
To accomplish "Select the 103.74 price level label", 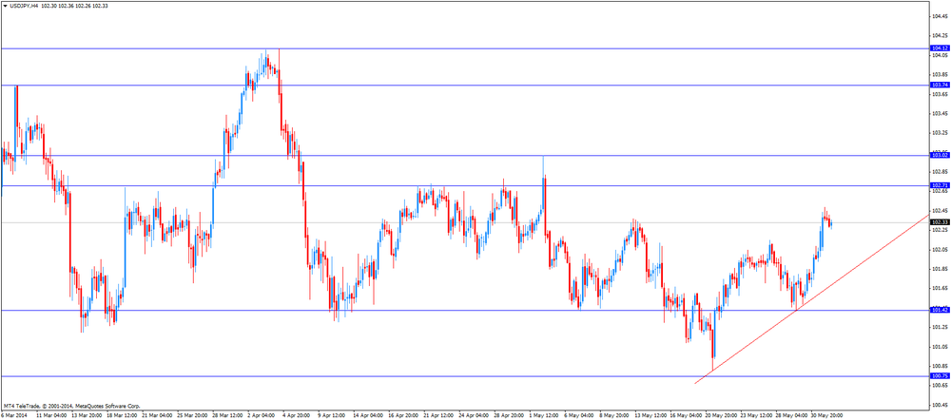I will click(x=940, y=86).
